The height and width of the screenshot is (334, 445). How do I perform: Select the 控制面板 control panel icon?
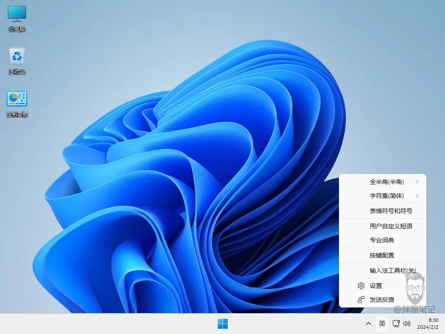[x=17, y=104]
